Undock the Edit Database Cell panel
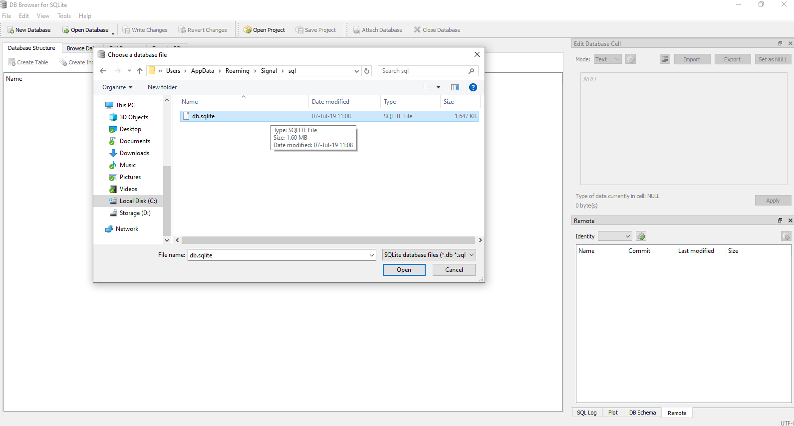The width and height of the screenshot is (794, 426). click(x=780, y=43)
